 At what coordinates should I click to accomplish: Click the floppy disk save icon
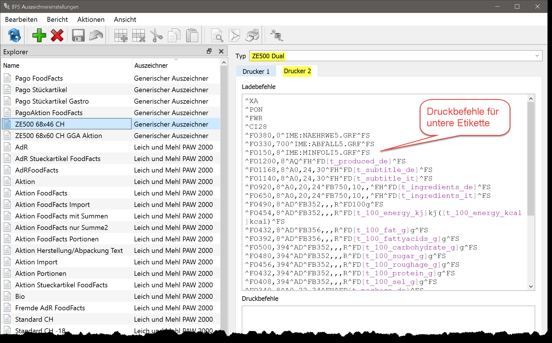point(78,36)
